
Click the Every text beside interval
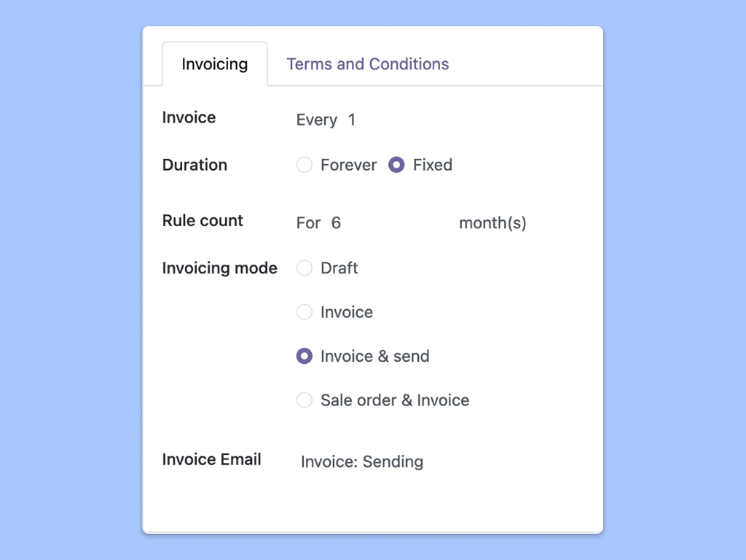point(316,120)
